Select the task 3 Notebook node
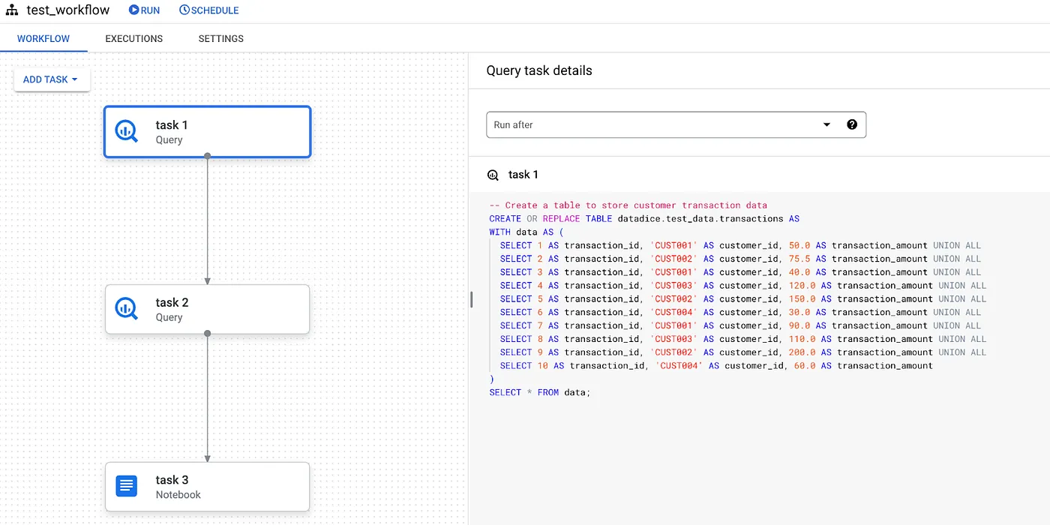Image resolution: width=1050 pixels, height=525 pixels. [207, 487]
